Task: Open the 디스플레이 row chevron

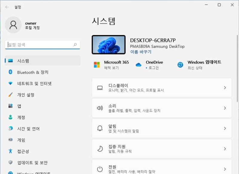Action: click(x=225, y=88)
